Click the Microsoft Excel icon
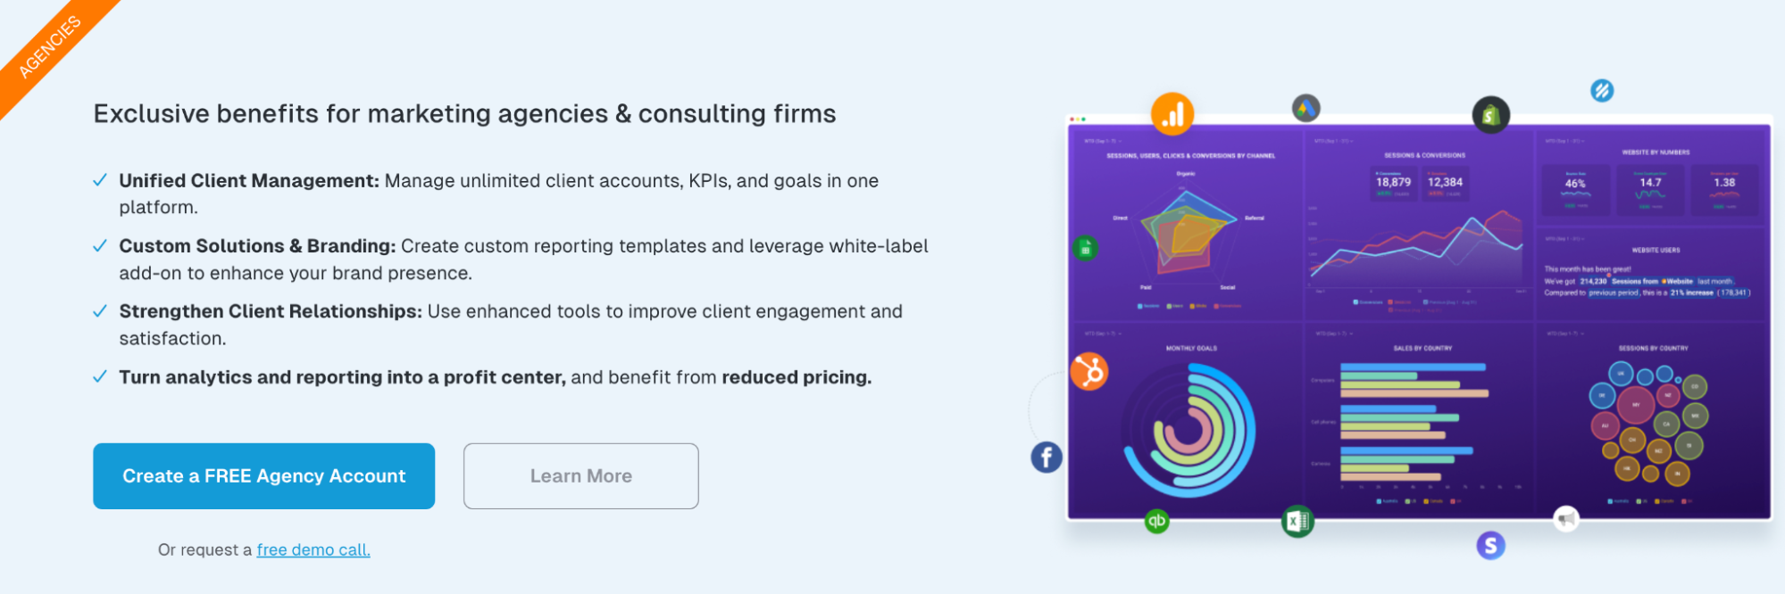Screen dimensions: 1785x594 1297,522
